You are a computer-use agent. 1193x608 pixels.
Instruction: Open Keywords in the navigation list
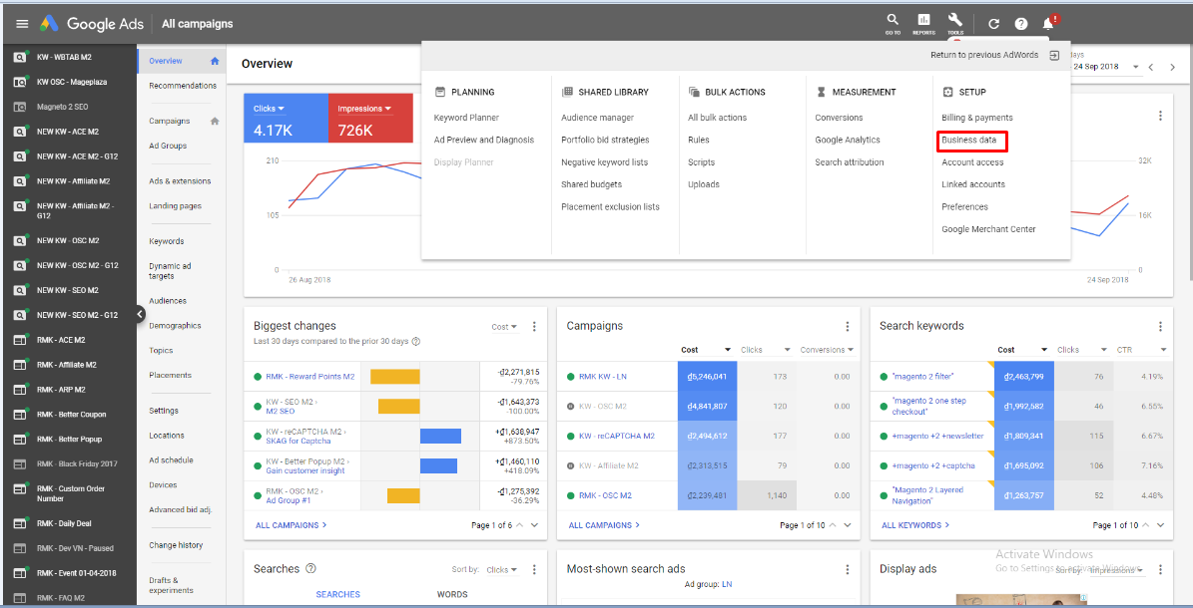tap(167, 241)
